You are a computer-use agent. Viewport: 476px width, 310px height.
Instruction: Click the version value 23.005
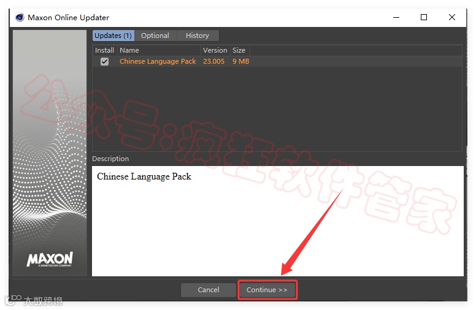click(x=213, y=61)
